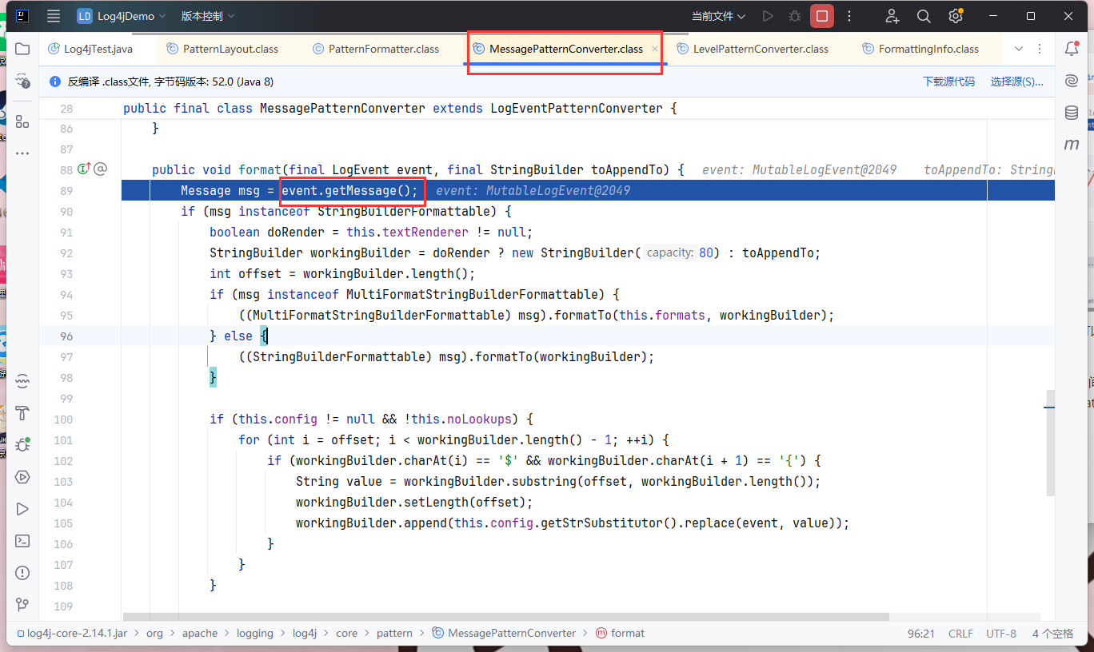
Task: Stop the running debug session
Action: coord(821,16)
